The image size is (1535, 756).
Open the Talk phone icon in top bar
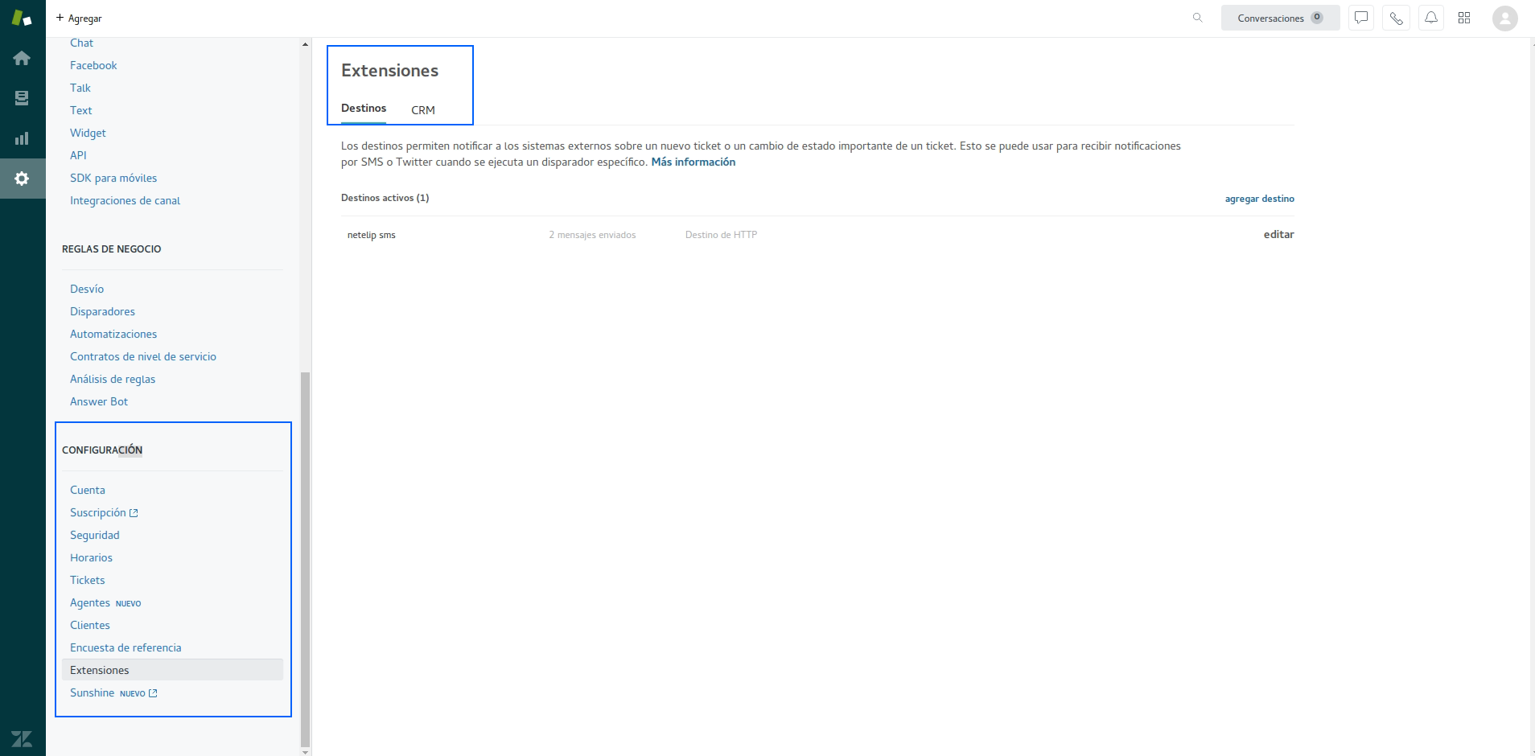pos(1396,18)
